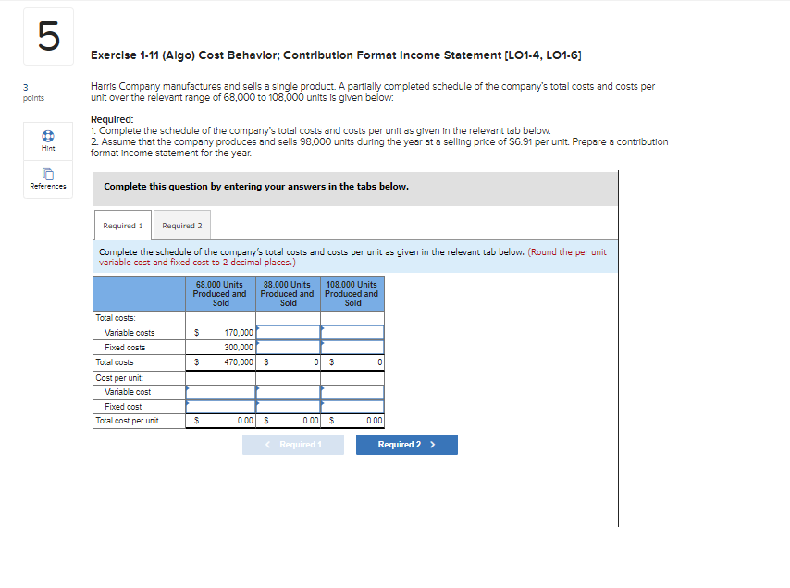
Task: Click the Variable costs input for 88,000 units
Action: (287, 332)
